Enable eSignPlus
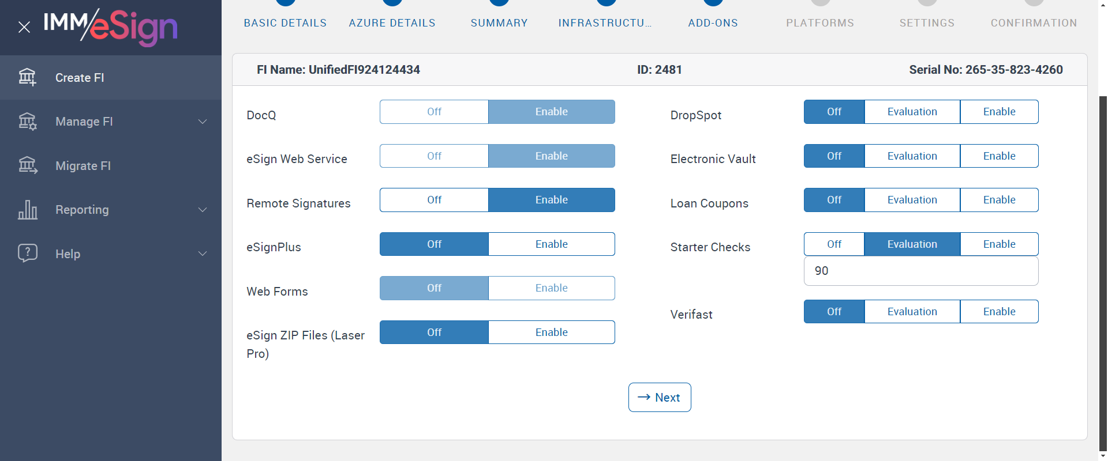The width and height of the screenshot is (1108, 461). (x=552, y=244)
